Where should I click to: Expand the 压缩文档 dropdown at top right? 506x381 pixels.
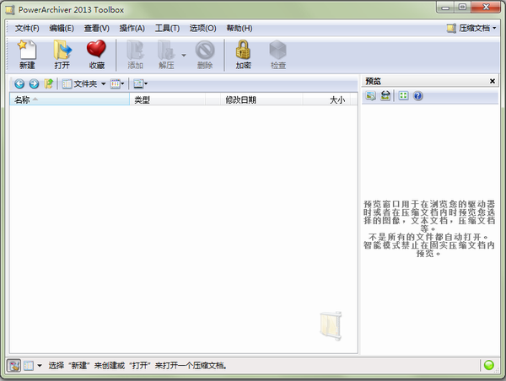coord(471,29)
